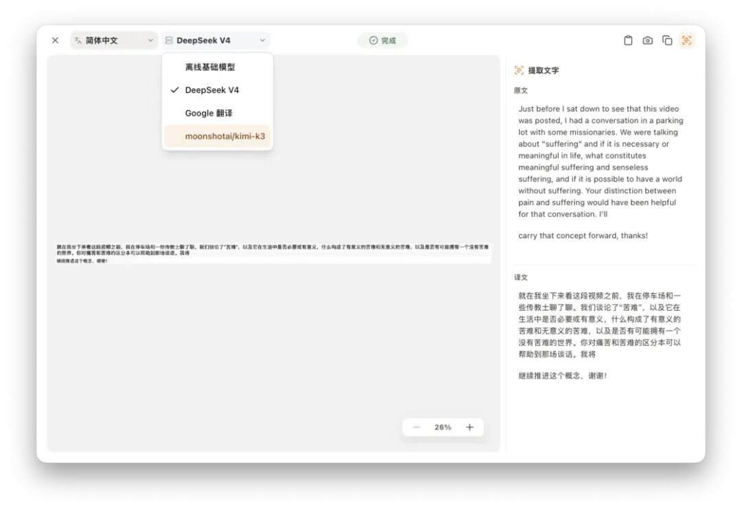Click the 26% zoom level value
This screenshot has width=742, height=511.
pos(443,427)
